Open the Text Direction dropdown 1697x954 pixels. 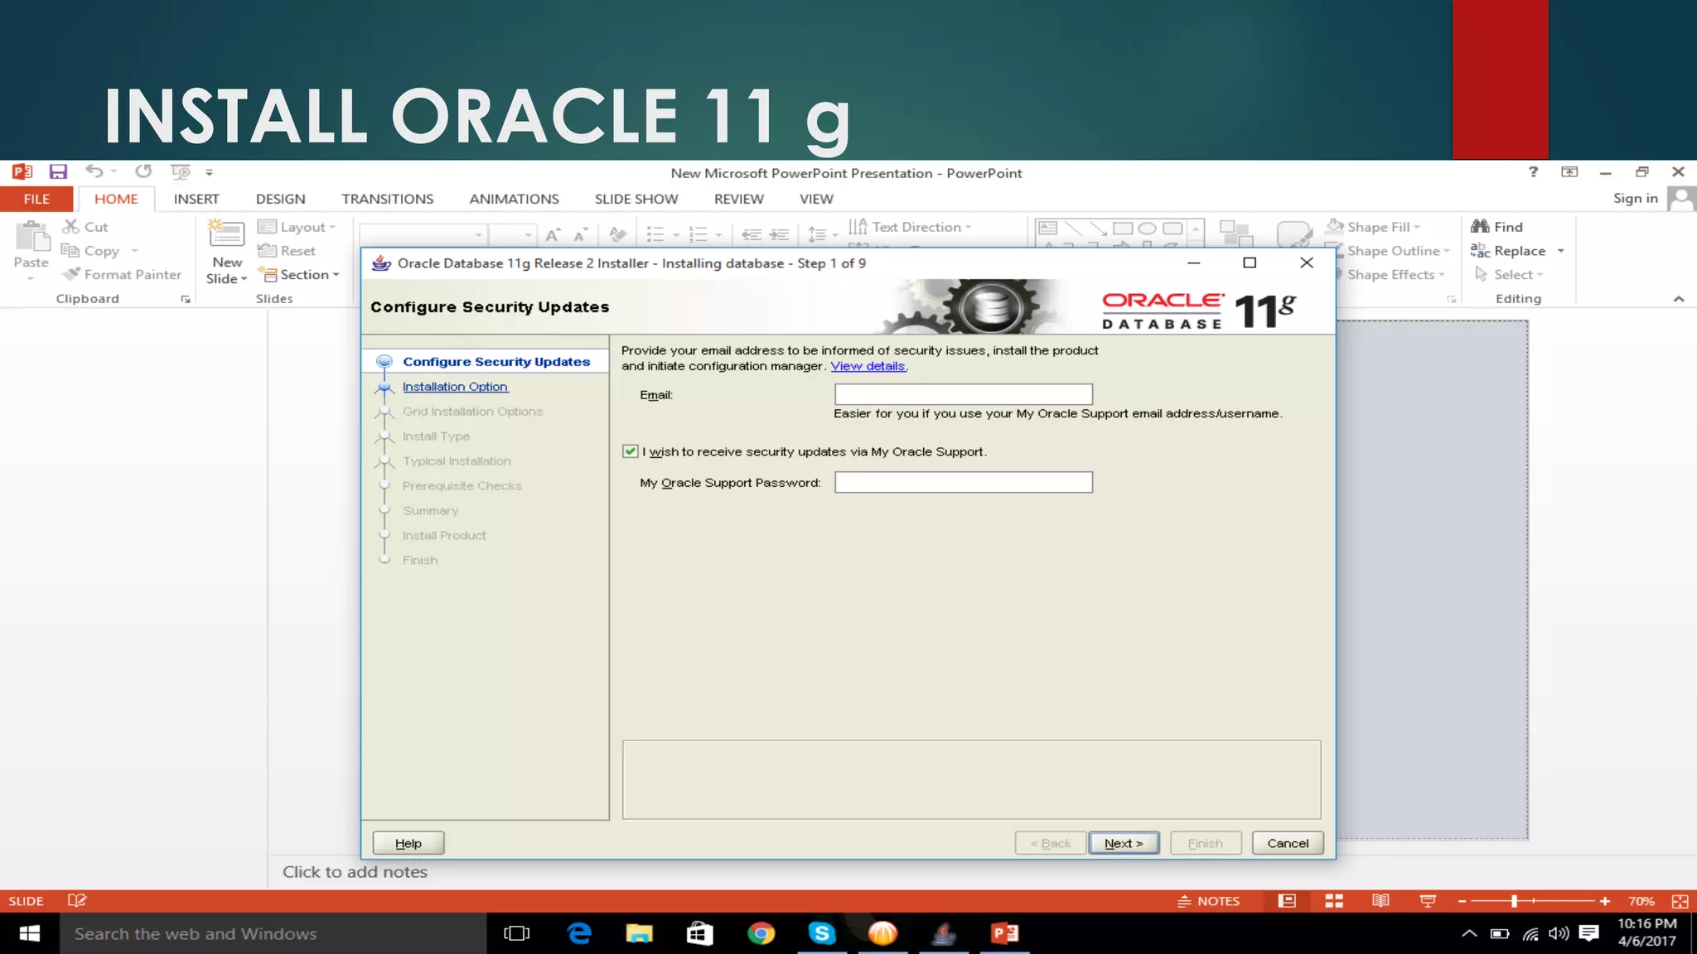pos(910,227)
